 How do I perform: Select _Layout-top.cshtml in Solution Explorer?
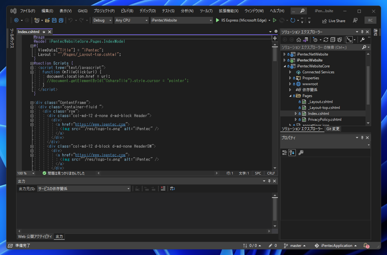(x=324, y=108)
